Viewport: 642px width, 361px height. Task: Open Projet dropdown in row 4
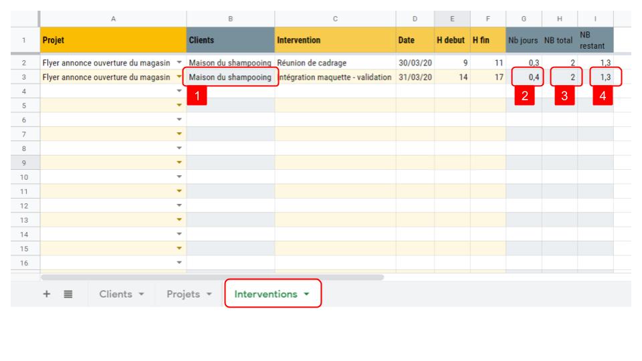click(179, 91)
